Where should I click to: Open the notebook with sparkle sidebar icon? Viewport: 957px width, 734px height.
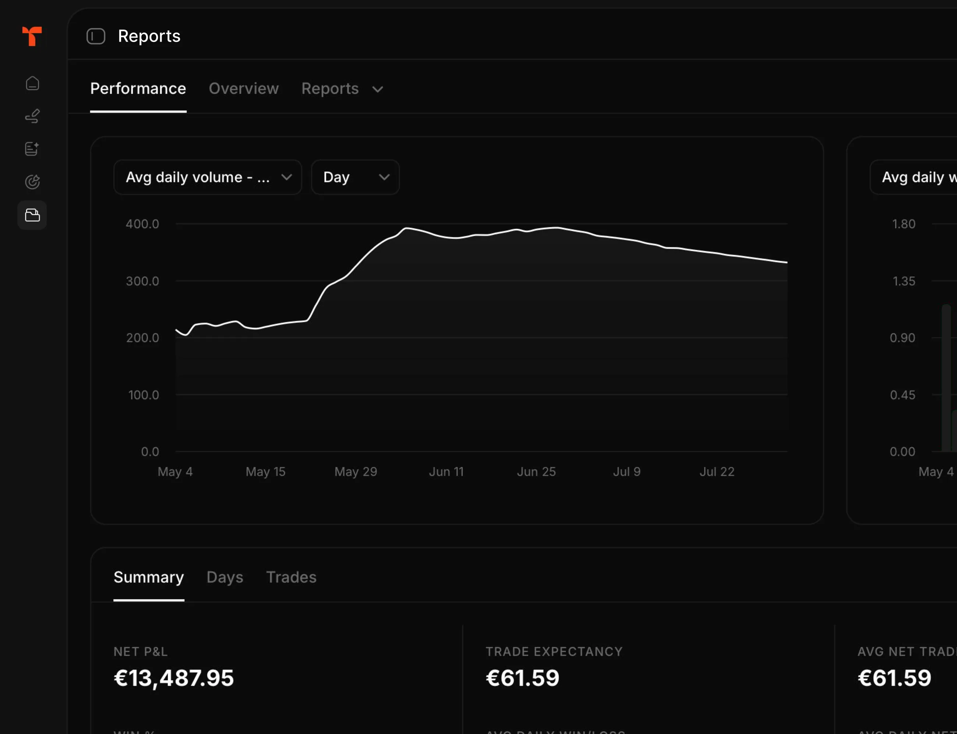click(x=32, y=149)
